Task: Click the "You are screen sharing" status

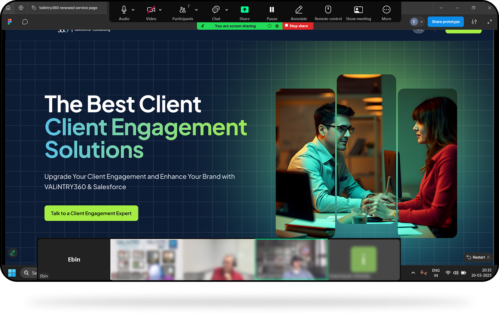Action: [x=235, y=26]
